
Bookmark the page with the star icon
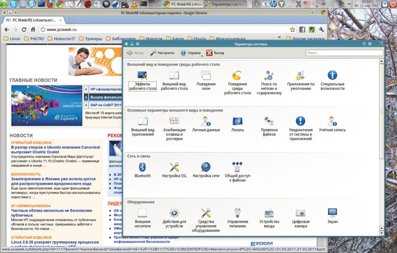tap(292, 30)
